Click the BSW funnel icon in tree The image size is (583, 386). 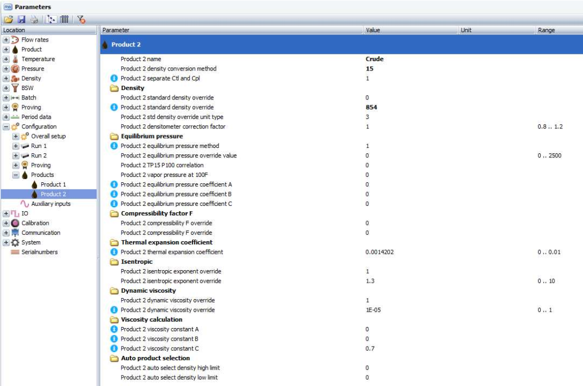15,88
